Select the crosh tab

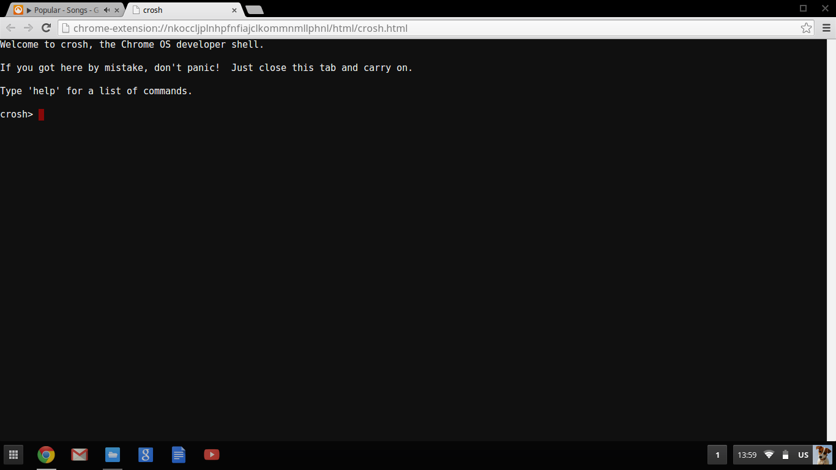[184, 10]
